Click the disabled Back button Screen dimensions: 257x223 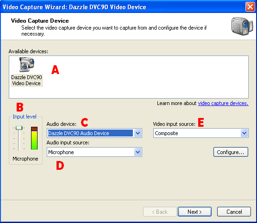point(160,212)
